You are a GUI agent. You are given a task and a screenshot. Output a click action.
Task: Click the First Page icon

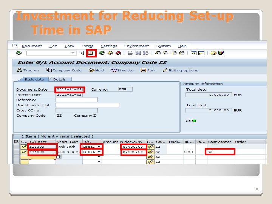tap(158, 53)
